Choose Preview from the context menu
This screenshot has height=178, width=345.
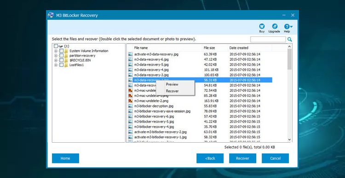click(x=172, y=84)
